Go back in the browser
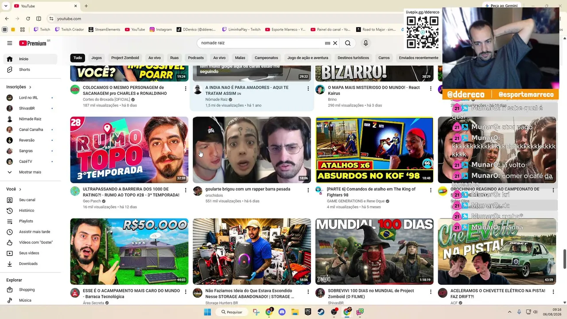 [7, 19]
